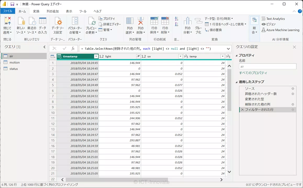
Task: Click the パラメーターの管理 icon
Action: pyautogui.click(x=75, y=21)
